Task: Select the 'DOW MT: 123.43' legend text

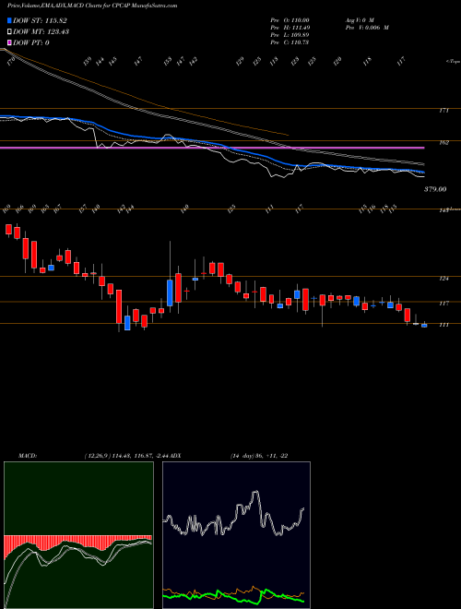Action: click(41, 32)
